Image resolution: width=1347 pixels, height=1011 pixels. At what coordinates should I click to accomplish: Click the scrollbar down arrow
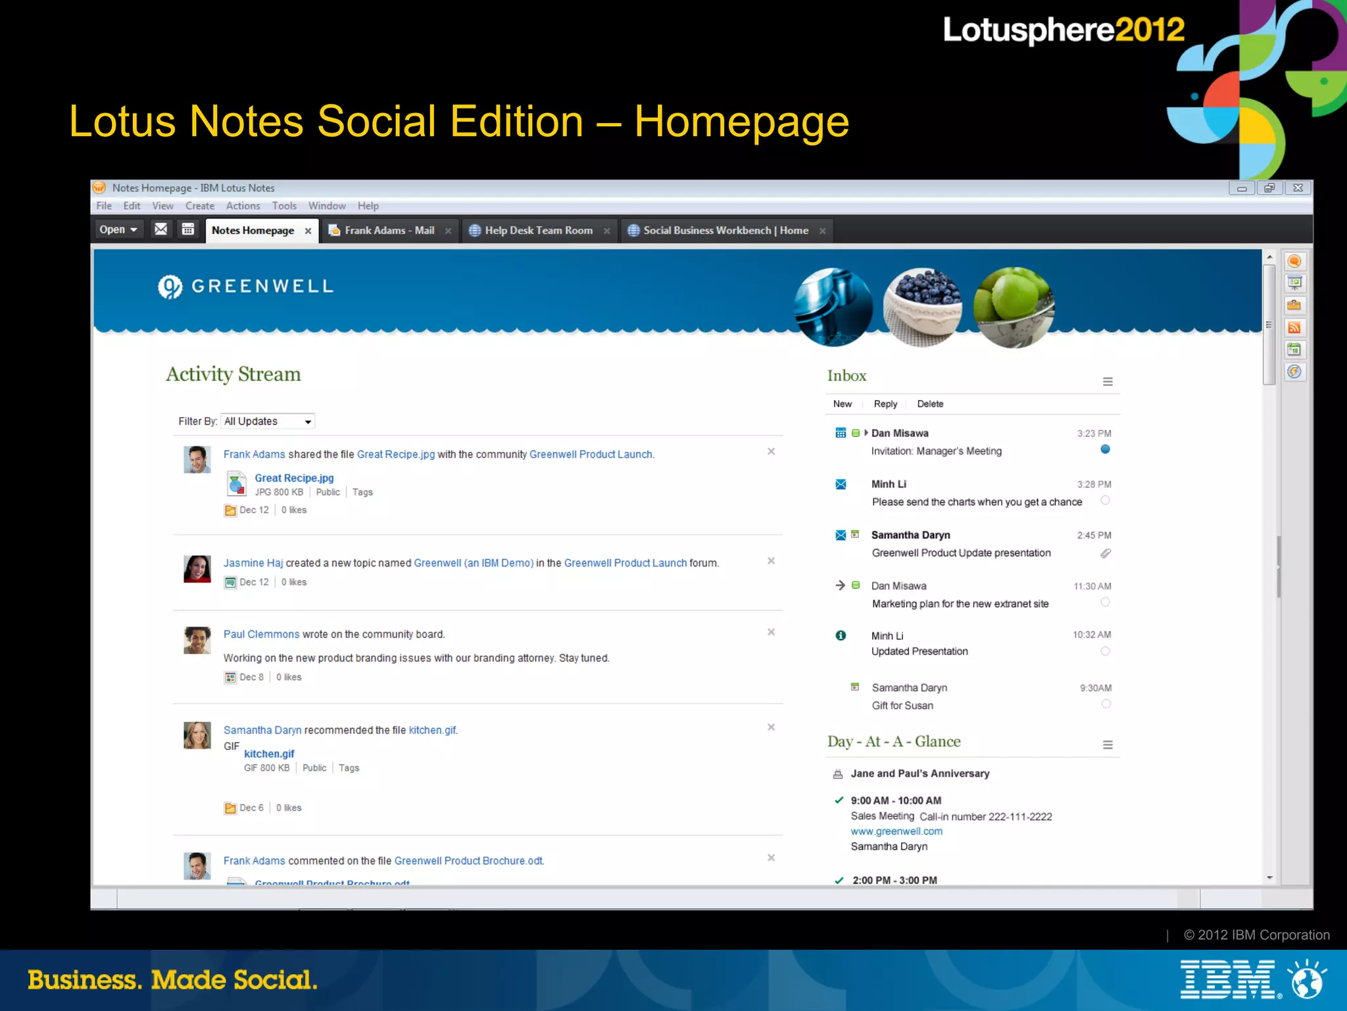click(x=1269, y=877)
